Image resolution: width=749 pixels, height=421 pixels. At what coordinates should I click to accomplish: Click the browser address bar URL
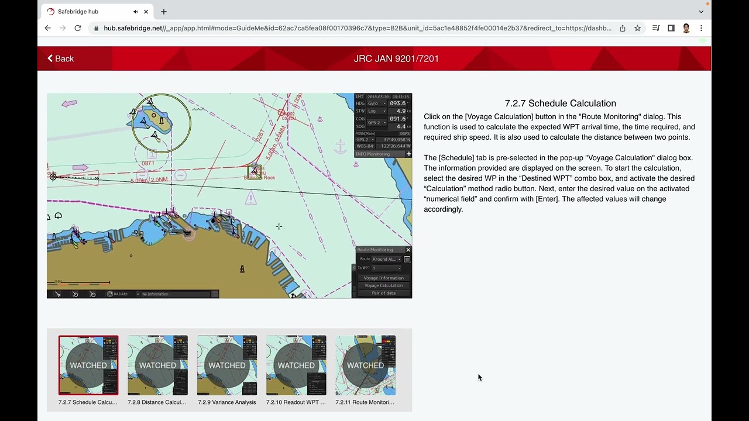357,28
